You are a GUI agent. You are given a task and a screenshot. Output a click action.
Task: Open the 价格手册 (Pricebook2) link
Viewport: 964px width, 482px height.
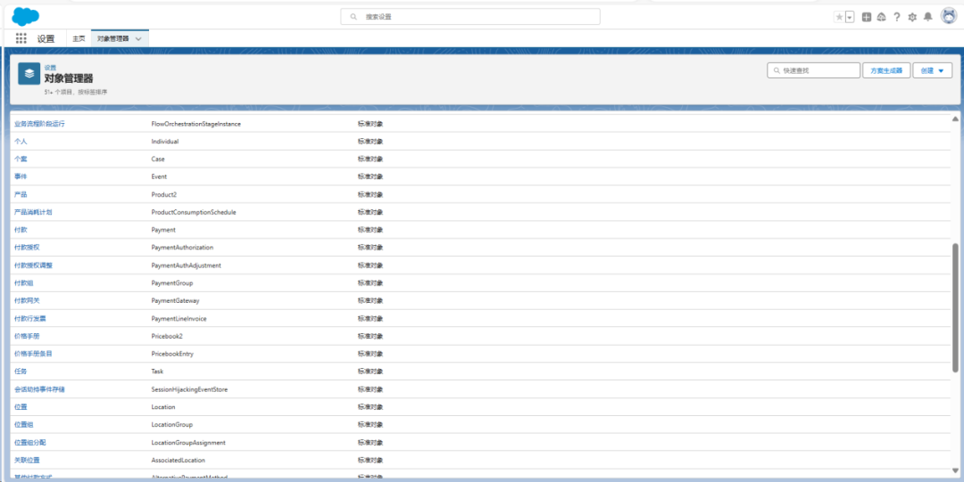27,337
